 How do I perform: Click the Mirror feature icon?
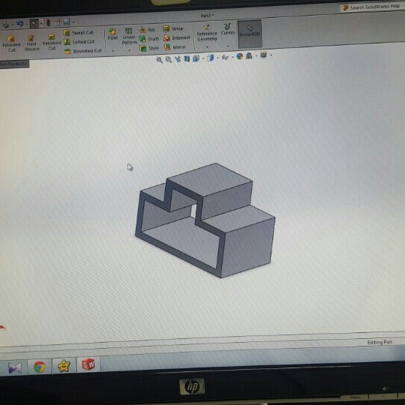[x=175, y=47]
